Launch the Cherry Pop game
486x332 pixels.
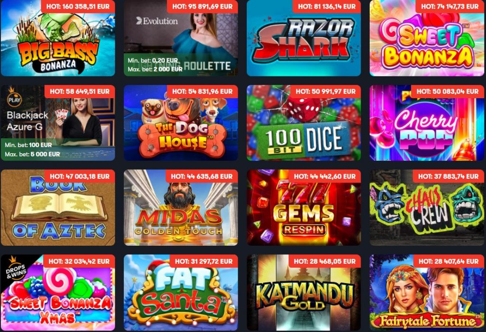427,123
